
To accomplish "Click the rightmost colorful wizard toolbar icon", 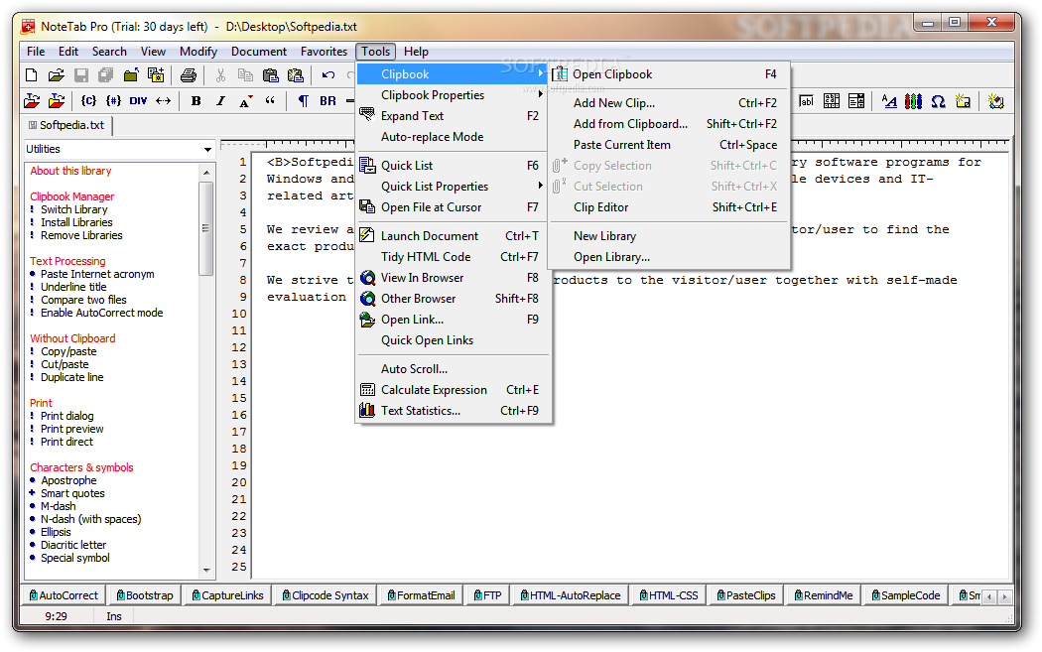I will point(995,101).
